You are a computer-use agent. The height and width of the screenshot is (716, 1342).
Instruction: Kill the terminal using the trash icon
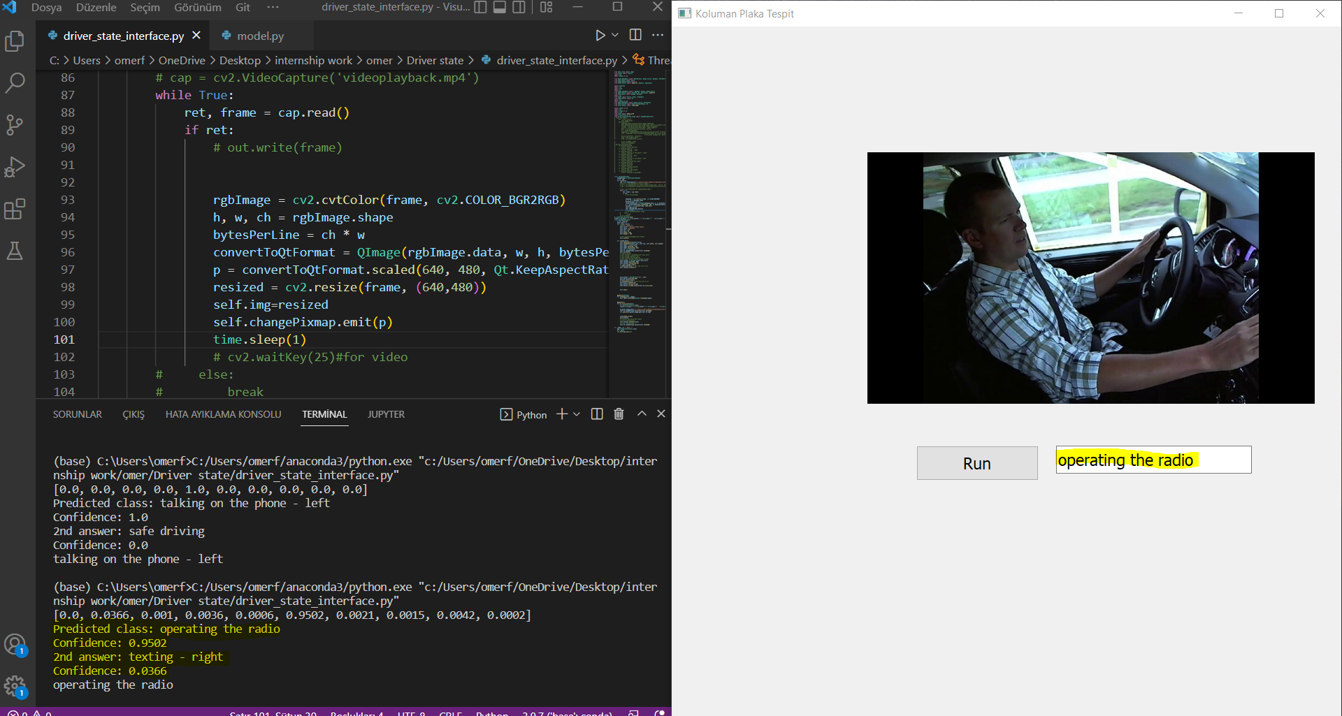pos(618,414)
